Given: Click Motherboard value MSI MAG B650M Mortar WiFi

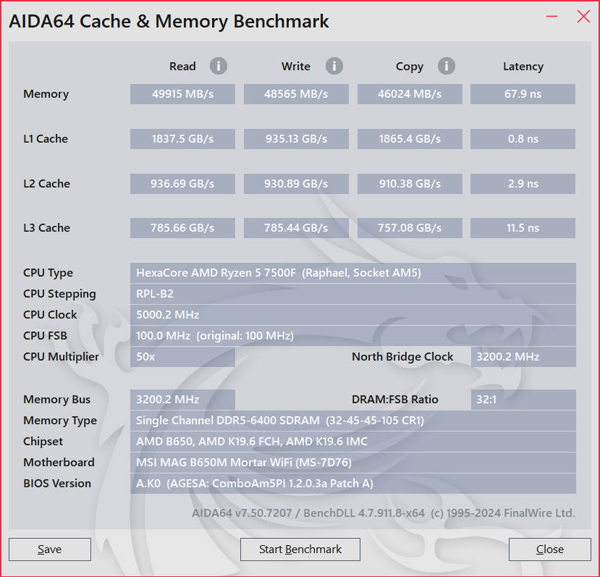Looking at the screenshot, I should [352, 463].
